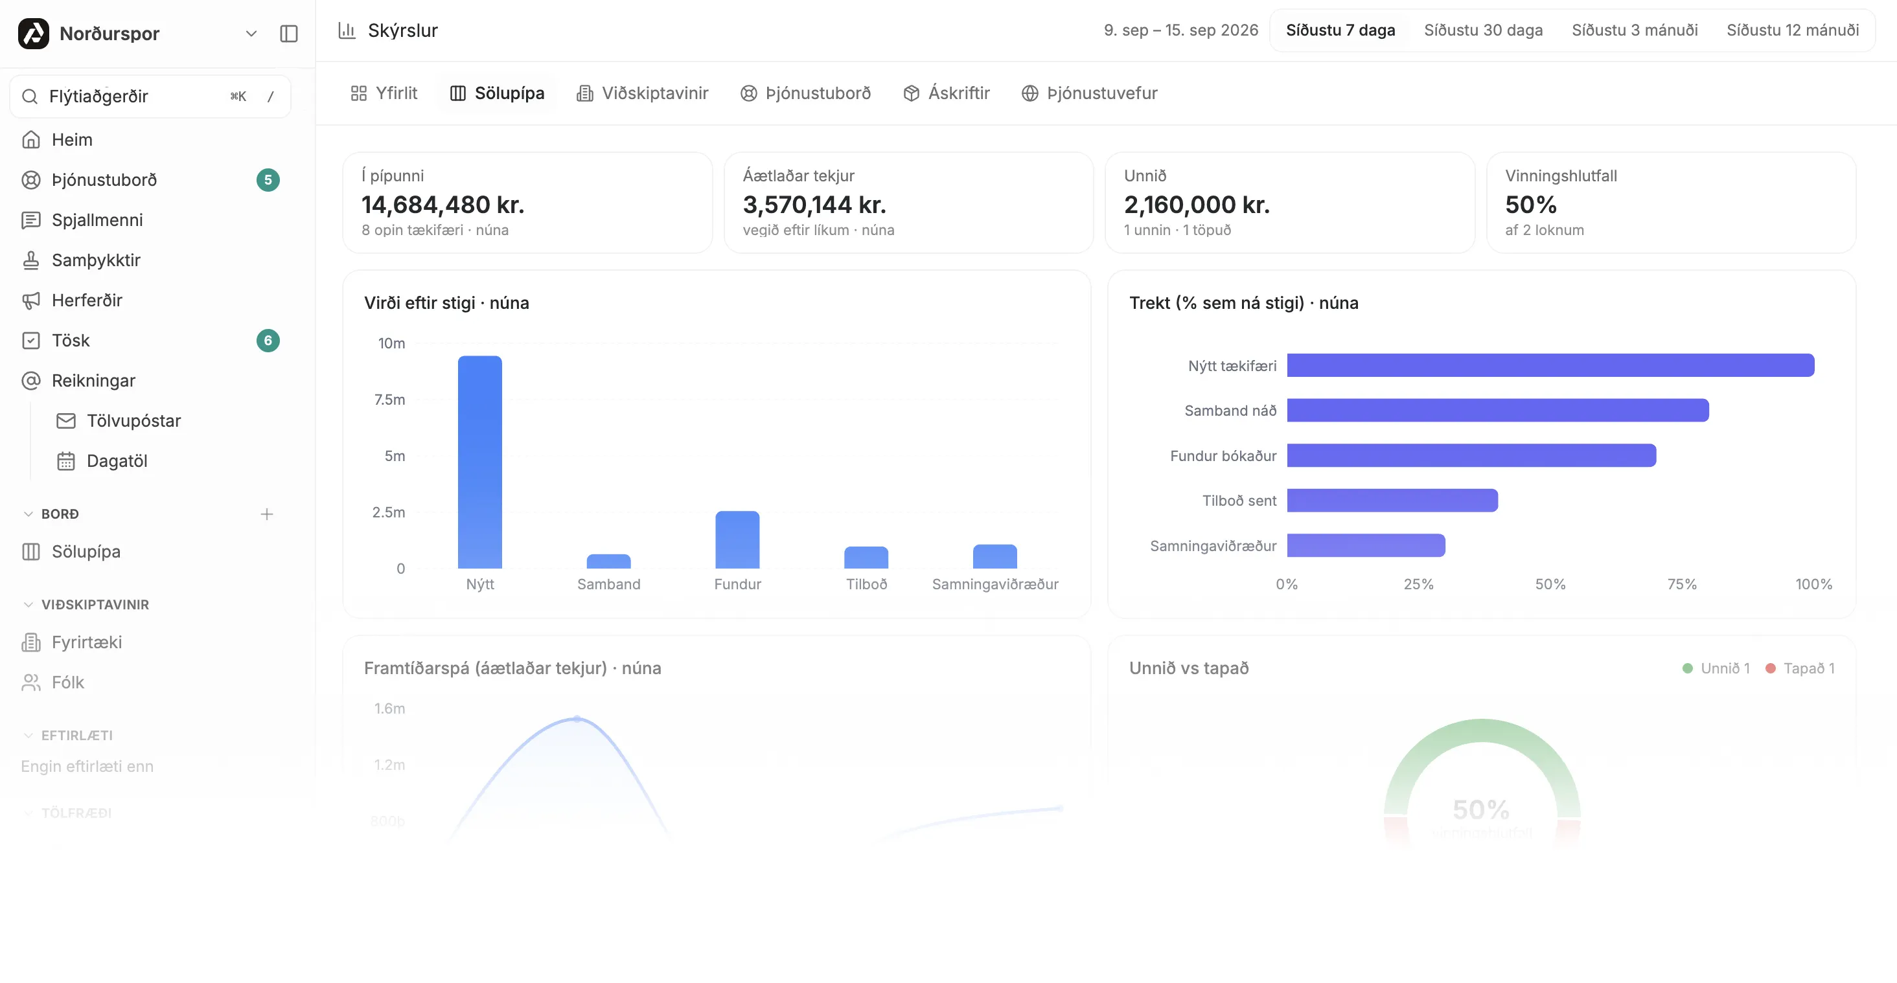Click the Engin eftirlæti enn text

pyautogui.click(x=87, y=767)
